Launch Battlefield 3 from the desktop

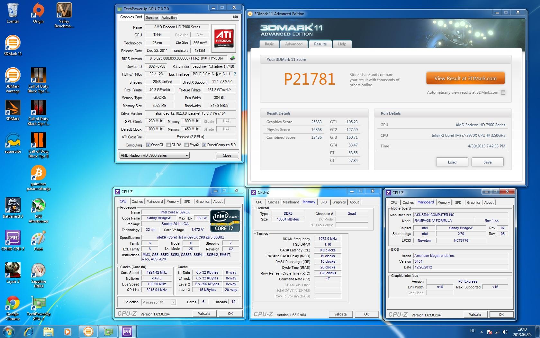click(13, 208)
